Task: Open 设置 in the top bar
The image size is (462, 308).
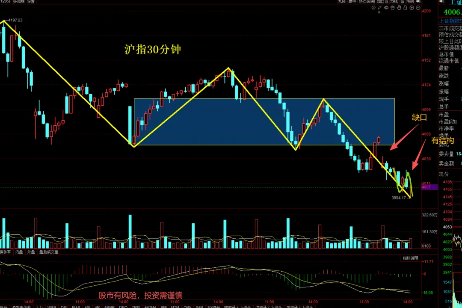Action: point(31,1)
